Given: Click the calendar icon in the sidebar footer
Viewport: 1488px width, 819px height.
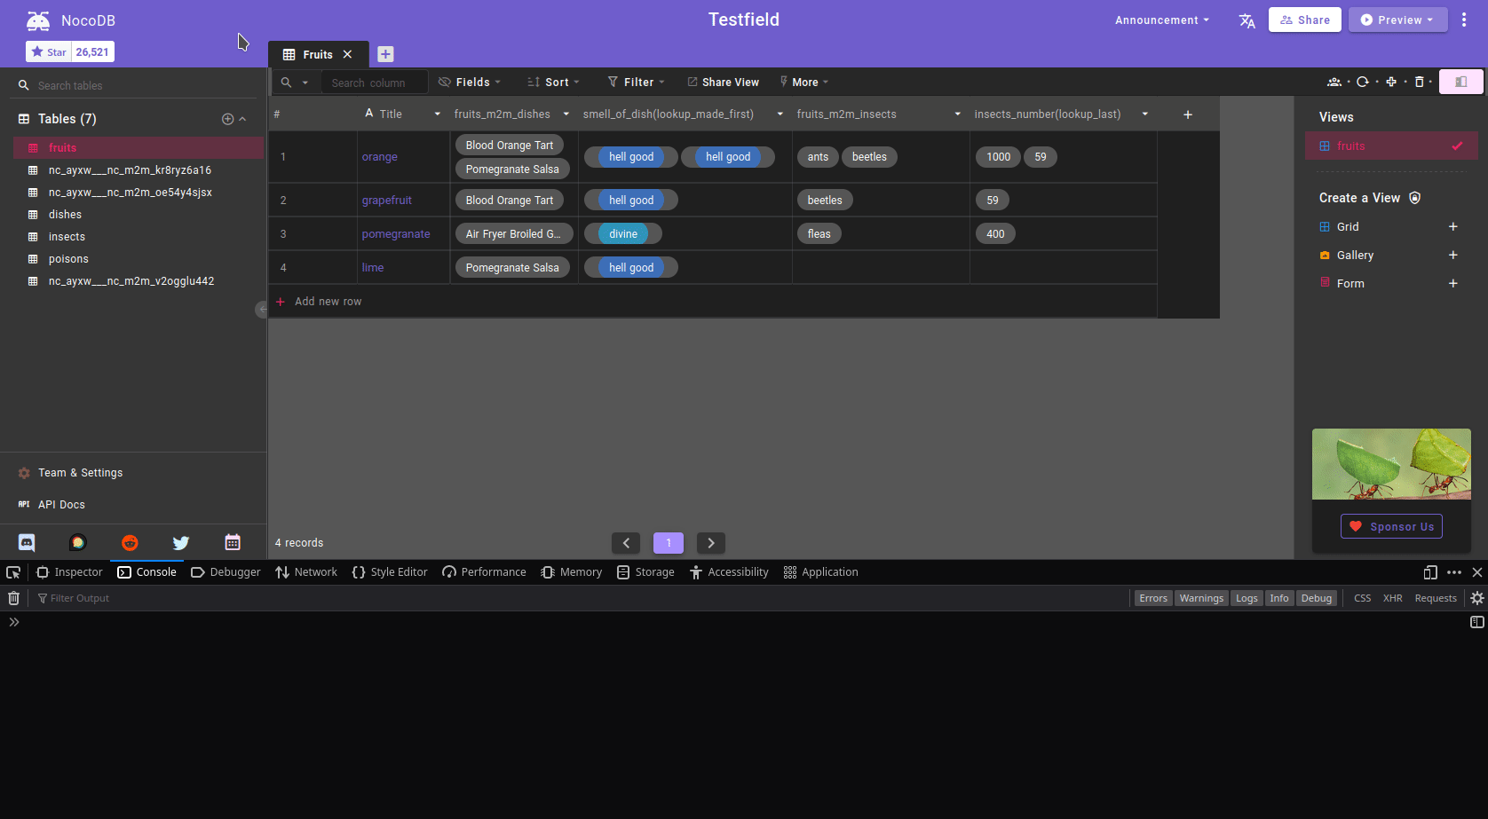Looking at the screenshot, I should (x=233, y=542).
